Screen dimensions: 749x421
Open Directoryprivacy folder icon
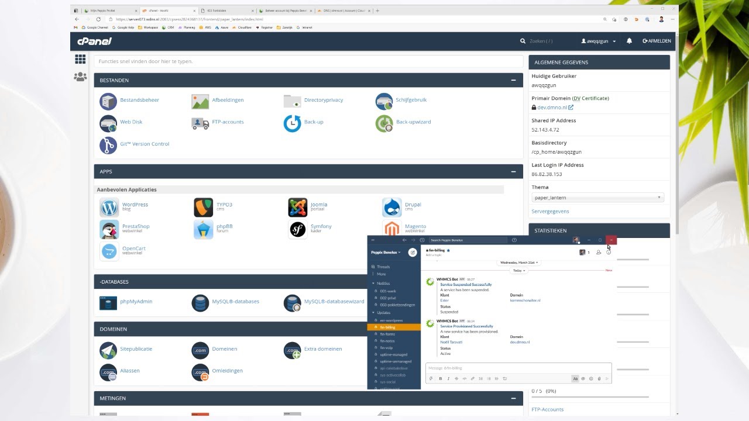pos(292,101)
